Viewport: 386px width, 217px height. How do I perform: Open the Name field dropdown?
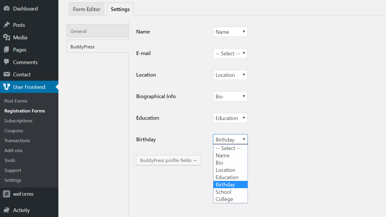[x=230, y=32]
